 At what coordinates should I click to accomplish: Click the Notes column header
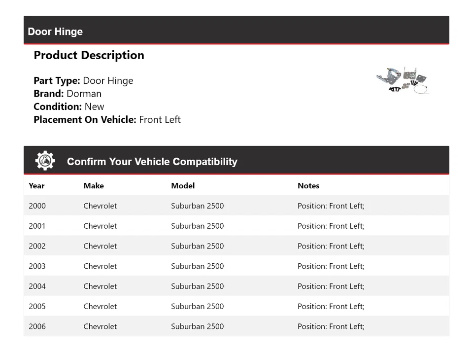coord(308,186)
